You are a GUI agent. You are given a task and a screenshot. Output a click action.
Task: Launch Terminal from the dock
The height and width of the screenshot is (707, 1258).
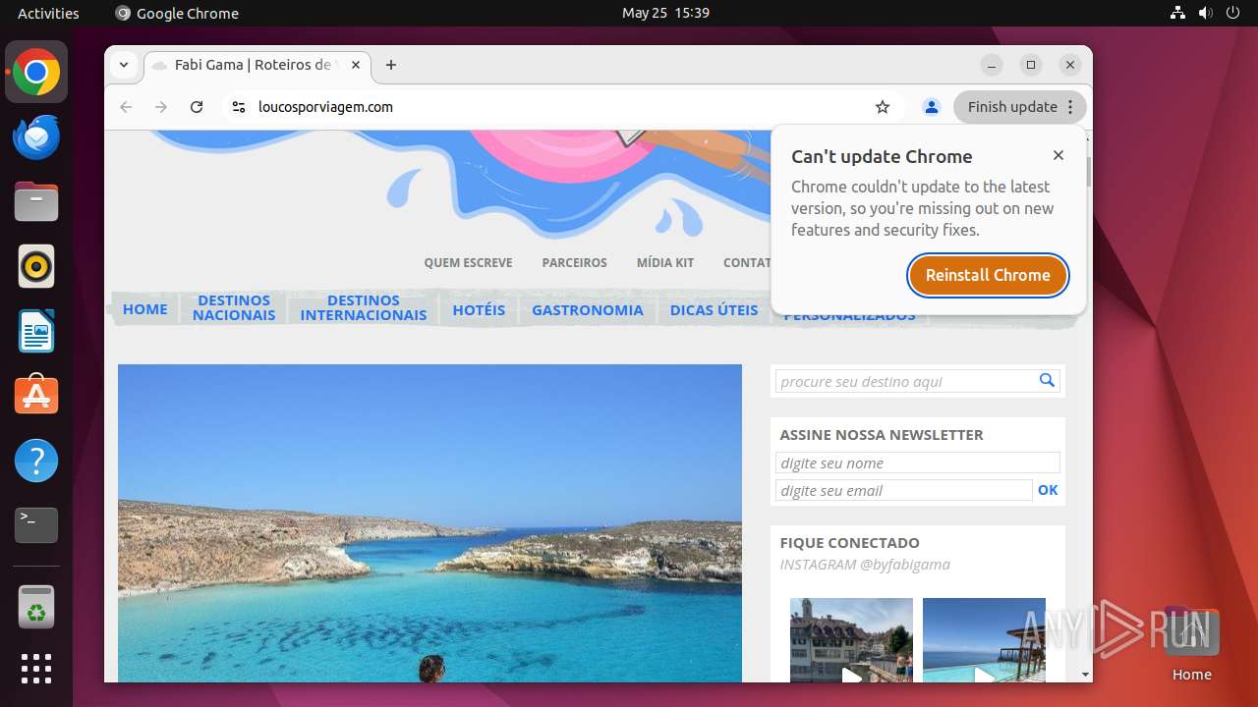coord(36,525)
